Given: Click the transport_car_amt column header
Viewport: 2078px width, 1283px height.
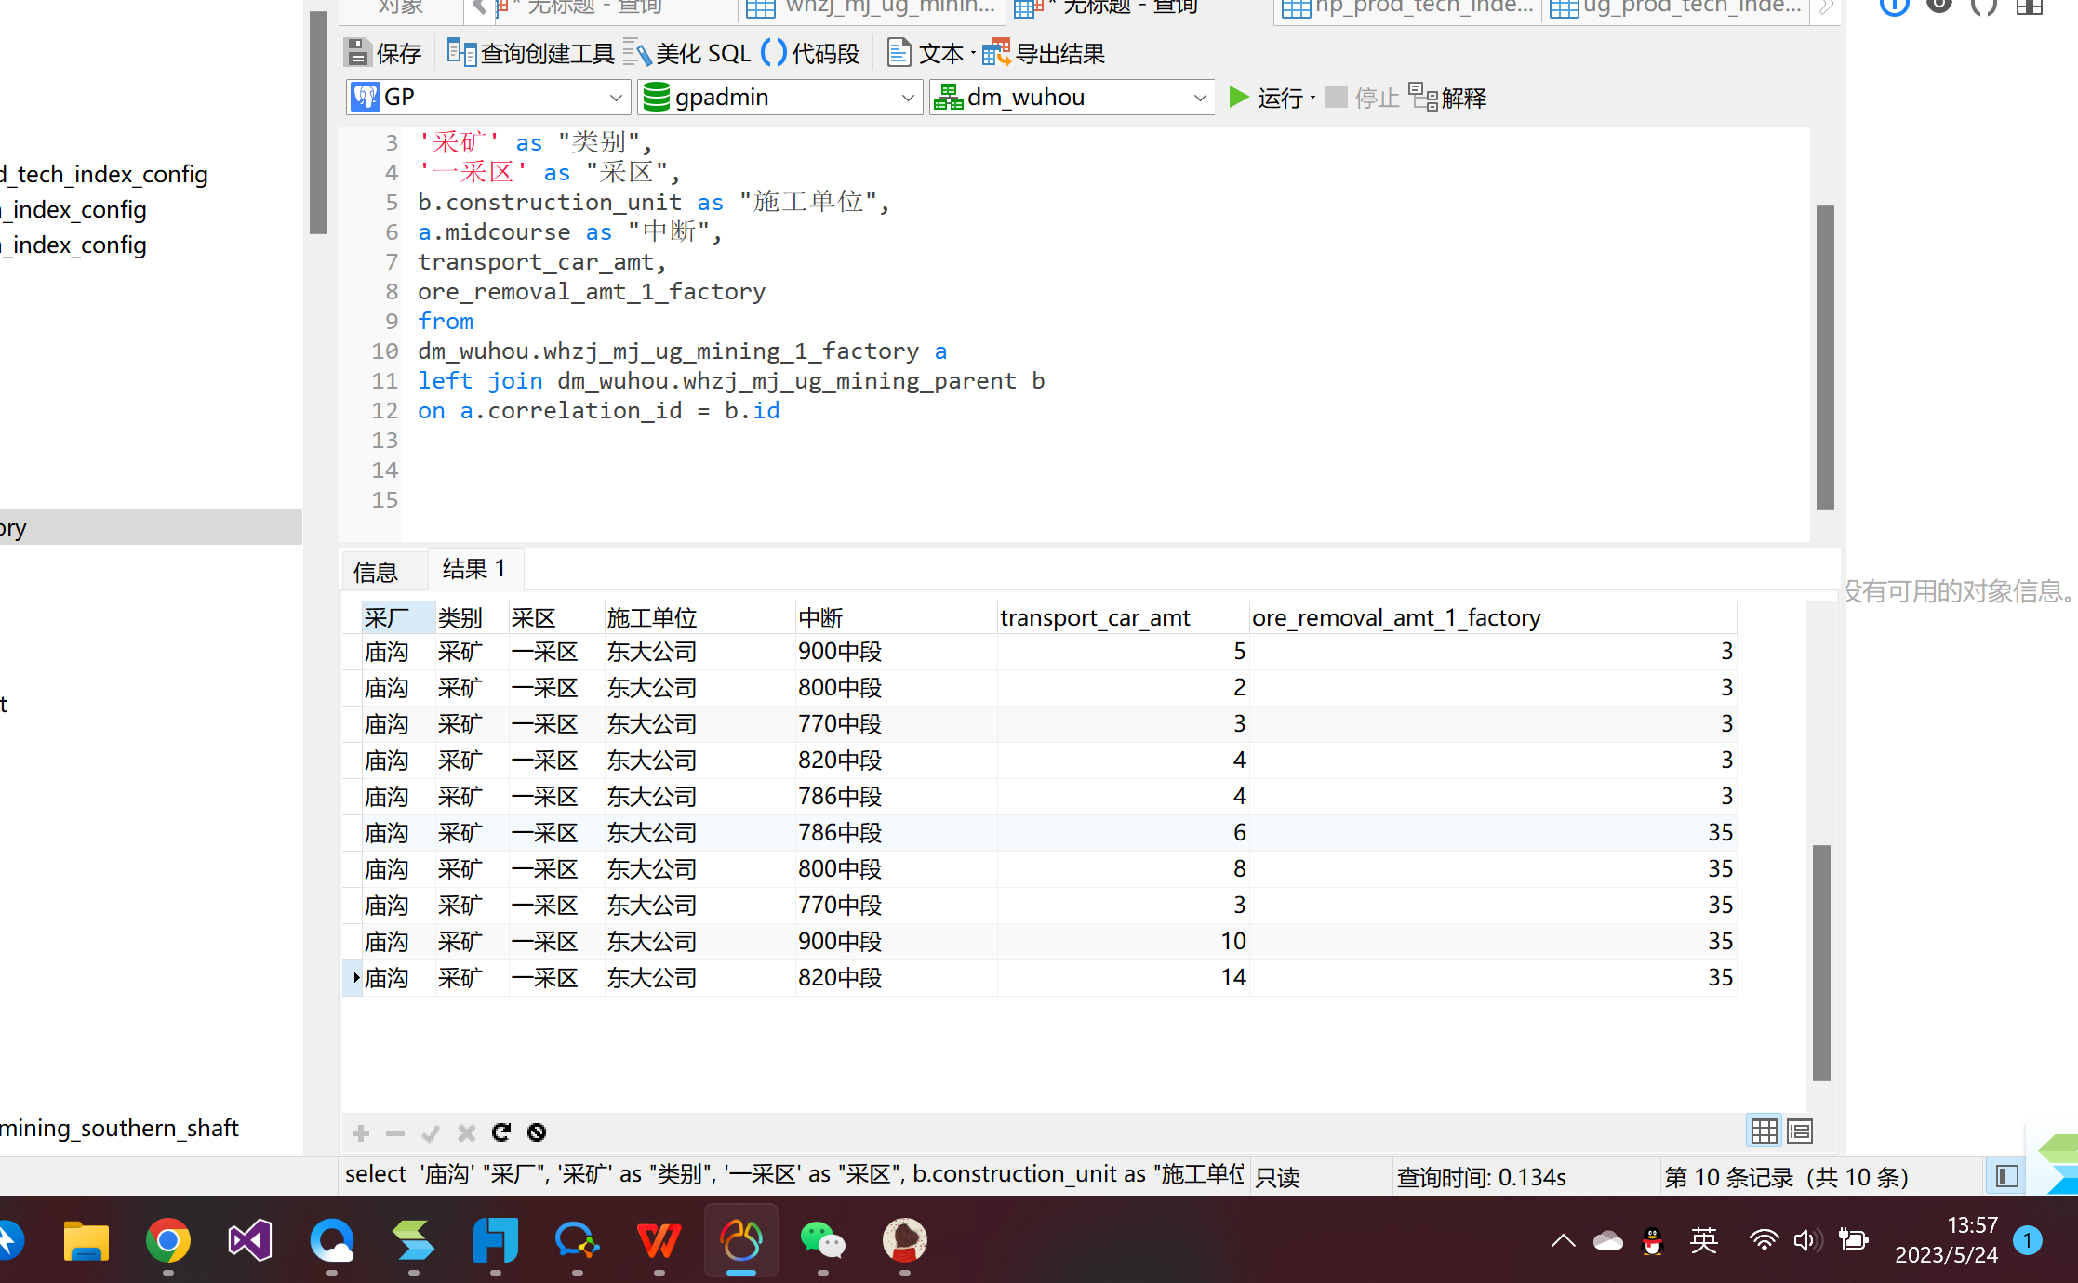Looking at the screenshot, I should (1123, 617).
